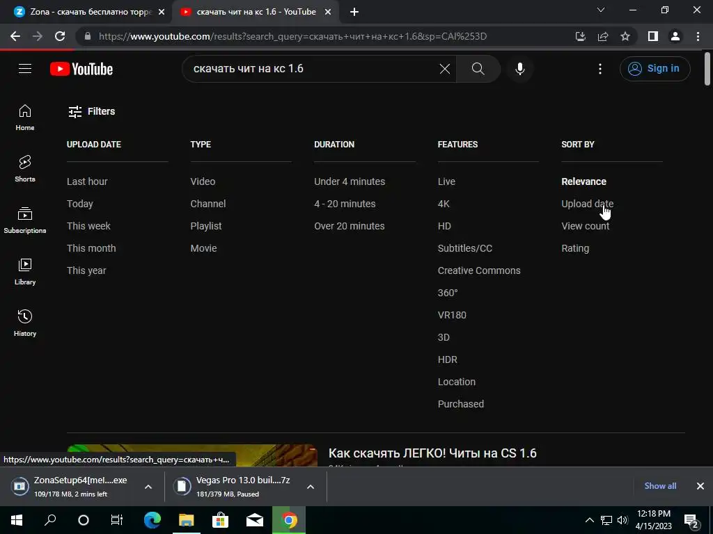Click the page vertical scrollbar

[x=707, y=68]
